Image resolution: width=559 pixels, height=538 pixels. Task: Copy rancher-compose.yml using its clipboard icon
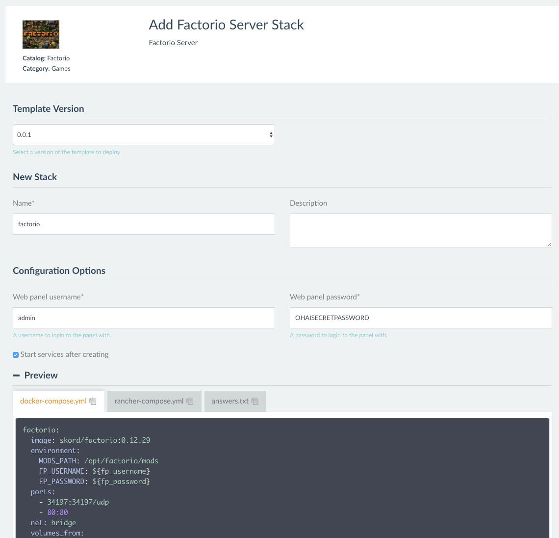[190, 402]
